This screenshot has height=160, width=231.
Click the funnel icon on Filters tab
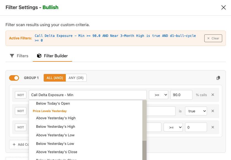coord(12,56)
